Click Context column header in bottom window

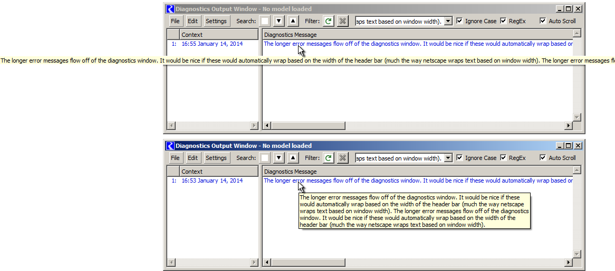[x=219, y=171]
